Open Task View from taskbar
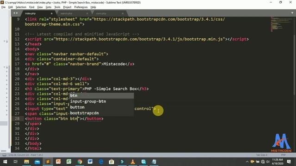This screenshot has width=296, height=166. 15,162
